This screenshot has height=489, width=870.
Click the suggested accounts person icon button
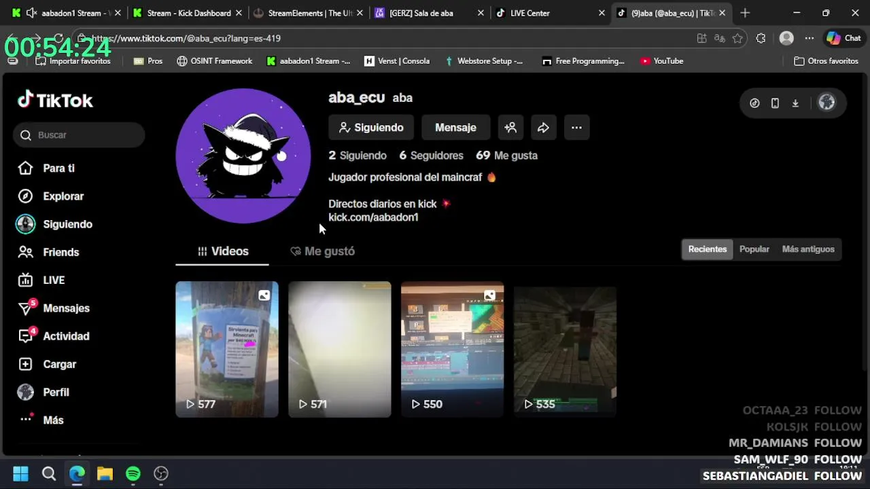pyautogui.click(x=510, y=128)
